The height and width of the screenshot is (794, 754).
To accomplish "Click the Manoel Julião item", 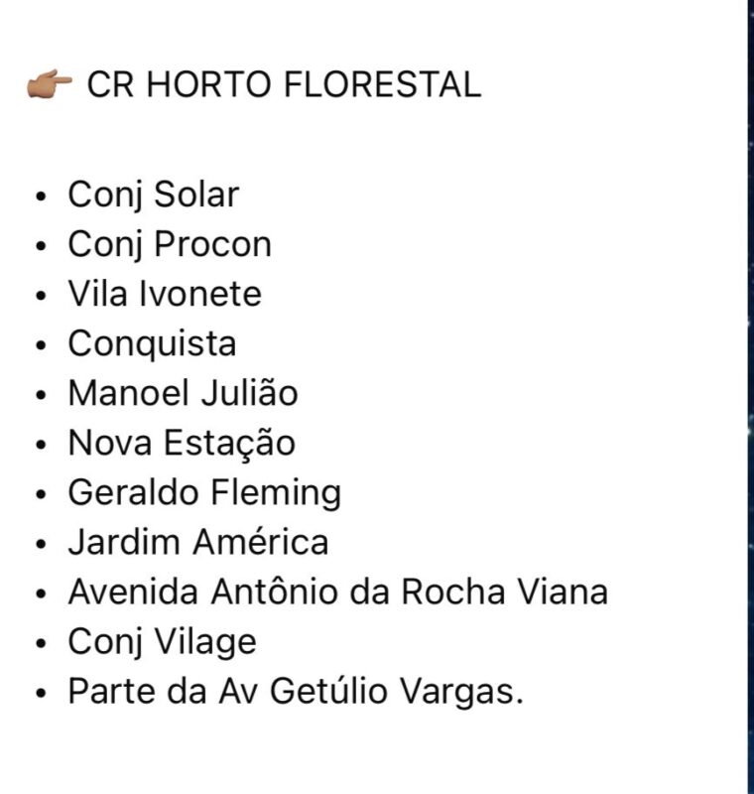I will (183, 393).
